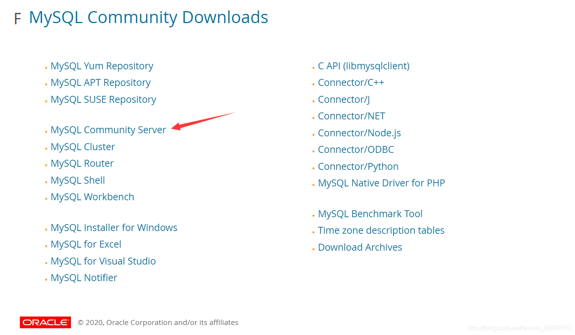Click the Oracle Corporation copyright text
Image resolution: width=575 pixels, height=335 pixels.
coord(158,323)
